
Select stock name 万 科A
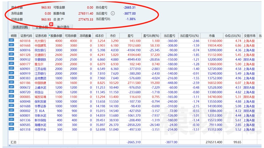click(x=40, y=111)
